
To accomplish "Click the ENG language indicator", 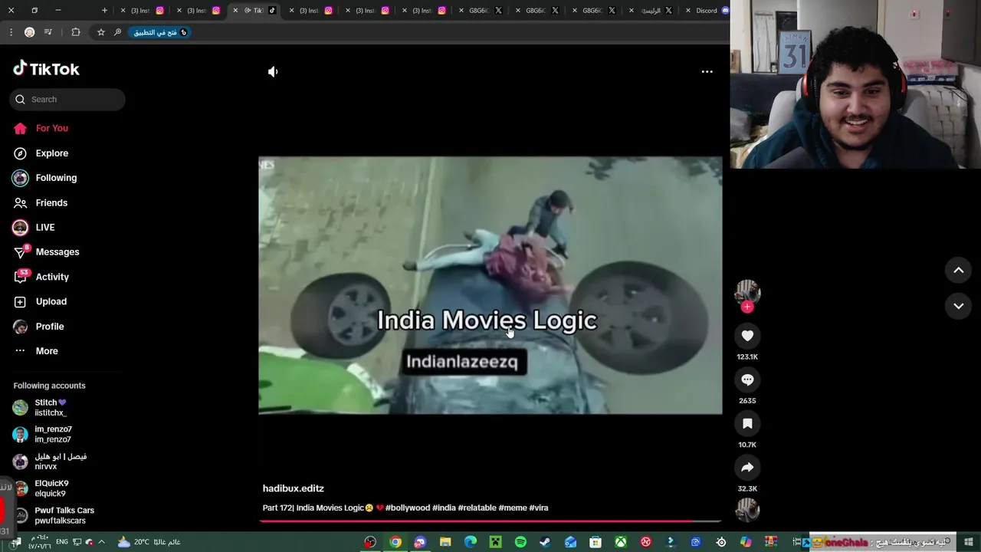I will click(x=62, y=542).
